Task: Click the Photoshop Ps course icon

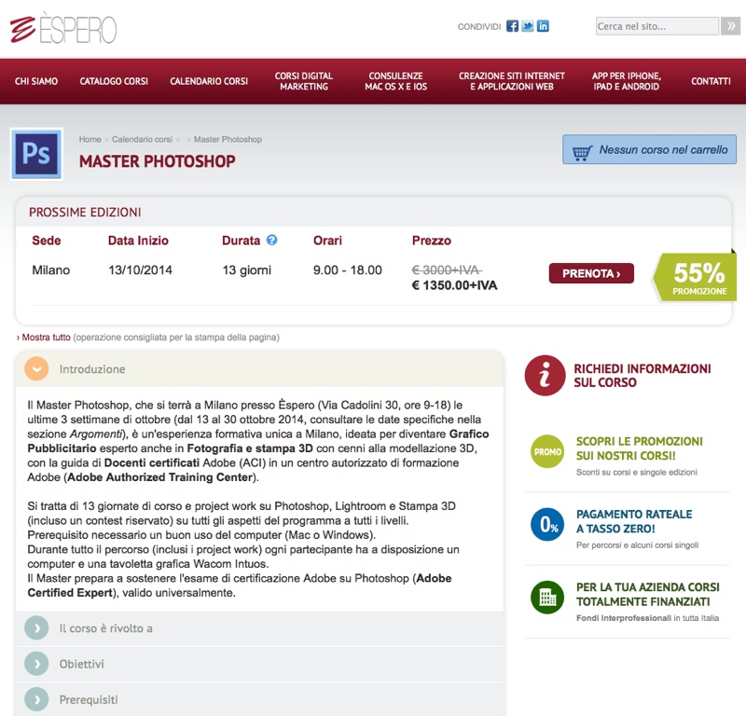Action: (x=36, y=154)
